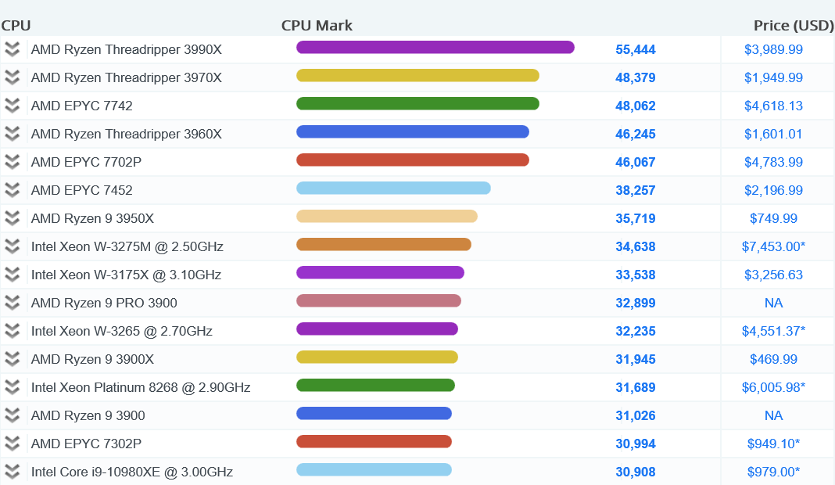Click the $949.10* price link
Screen dimensions: 835x485
click(773, 444)
